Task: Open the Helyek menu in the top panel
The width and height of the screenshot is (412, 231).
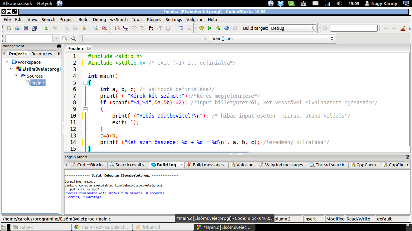Action: (x=45, y=4)
